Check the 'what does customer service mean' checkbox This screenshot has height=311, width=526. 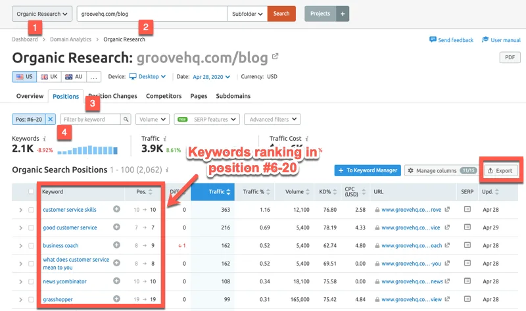(x=31, y=264)
